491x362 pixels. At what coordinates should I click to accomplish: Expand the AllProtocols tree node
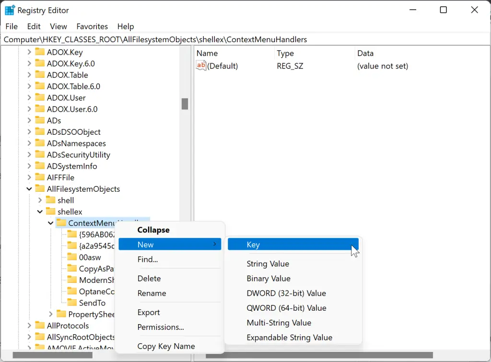coord(29,326)
